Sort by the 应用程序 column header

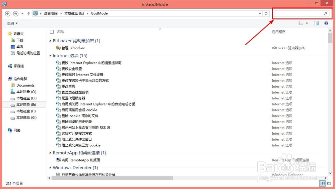pyautogui.click(x=279, y=32)
